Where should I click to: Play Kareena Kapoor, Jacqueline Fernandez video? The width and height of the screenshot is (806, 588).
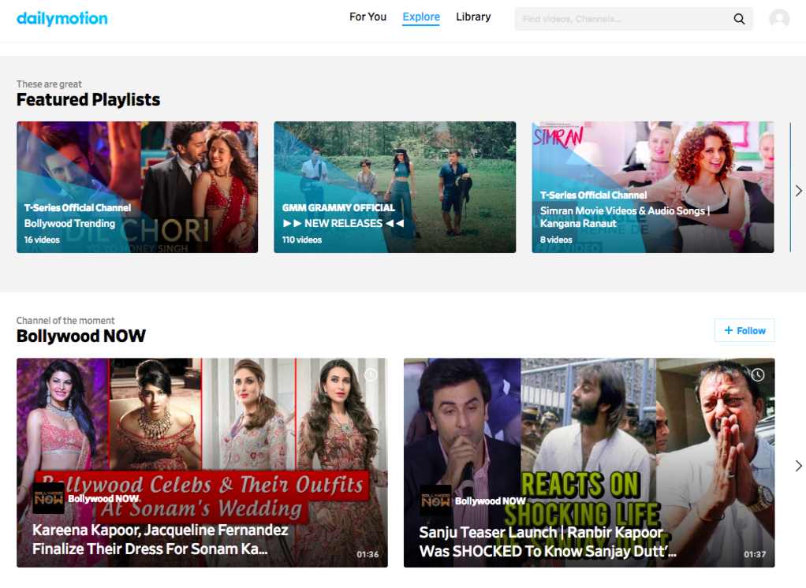pos(202,463)
